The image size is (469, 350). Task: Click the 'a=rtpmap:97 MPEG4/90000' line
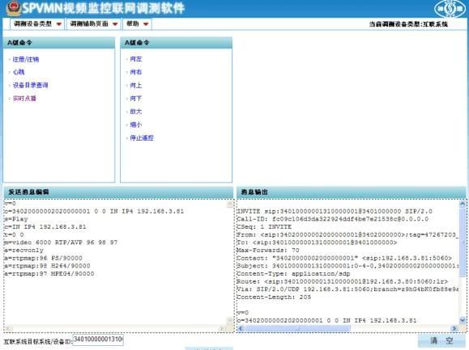point(49,274)
